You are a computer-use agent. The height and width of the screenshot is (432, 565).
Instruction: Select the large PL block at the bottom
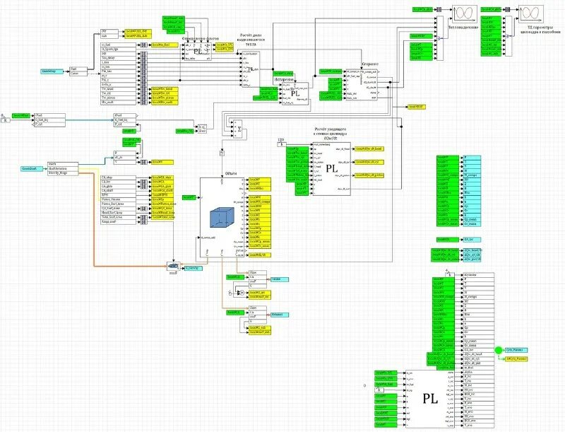[429, 399]
